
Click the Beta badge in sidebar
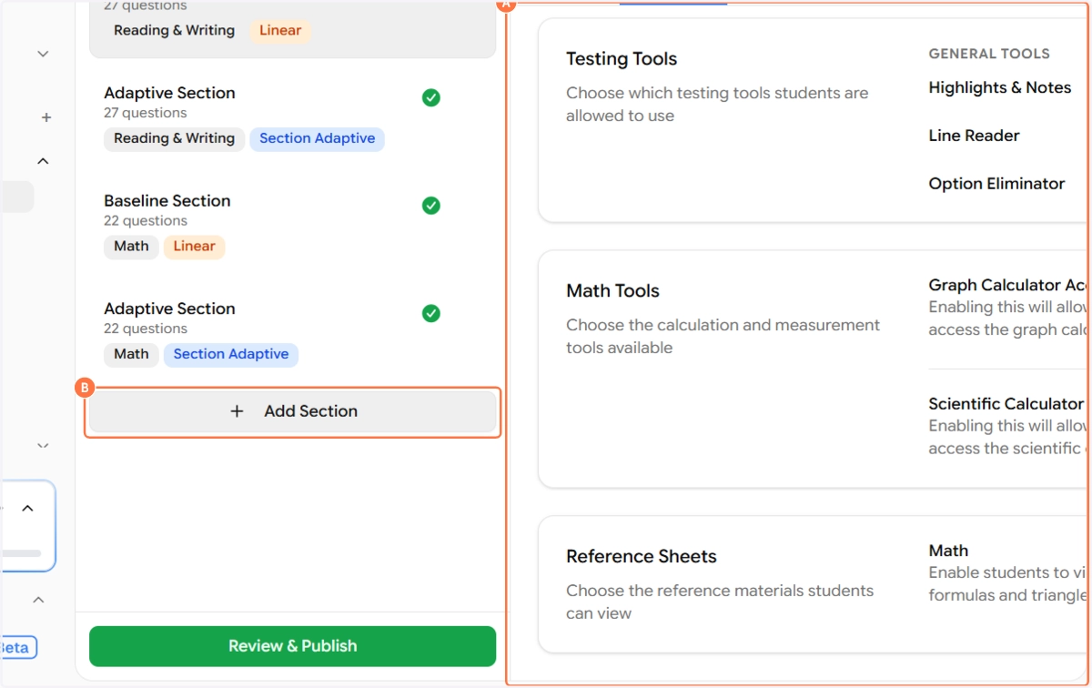tap(16, 647)
